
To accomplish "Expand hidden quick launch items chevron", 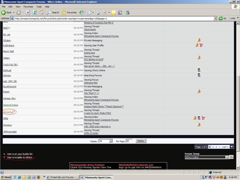I will coord(44,177).
